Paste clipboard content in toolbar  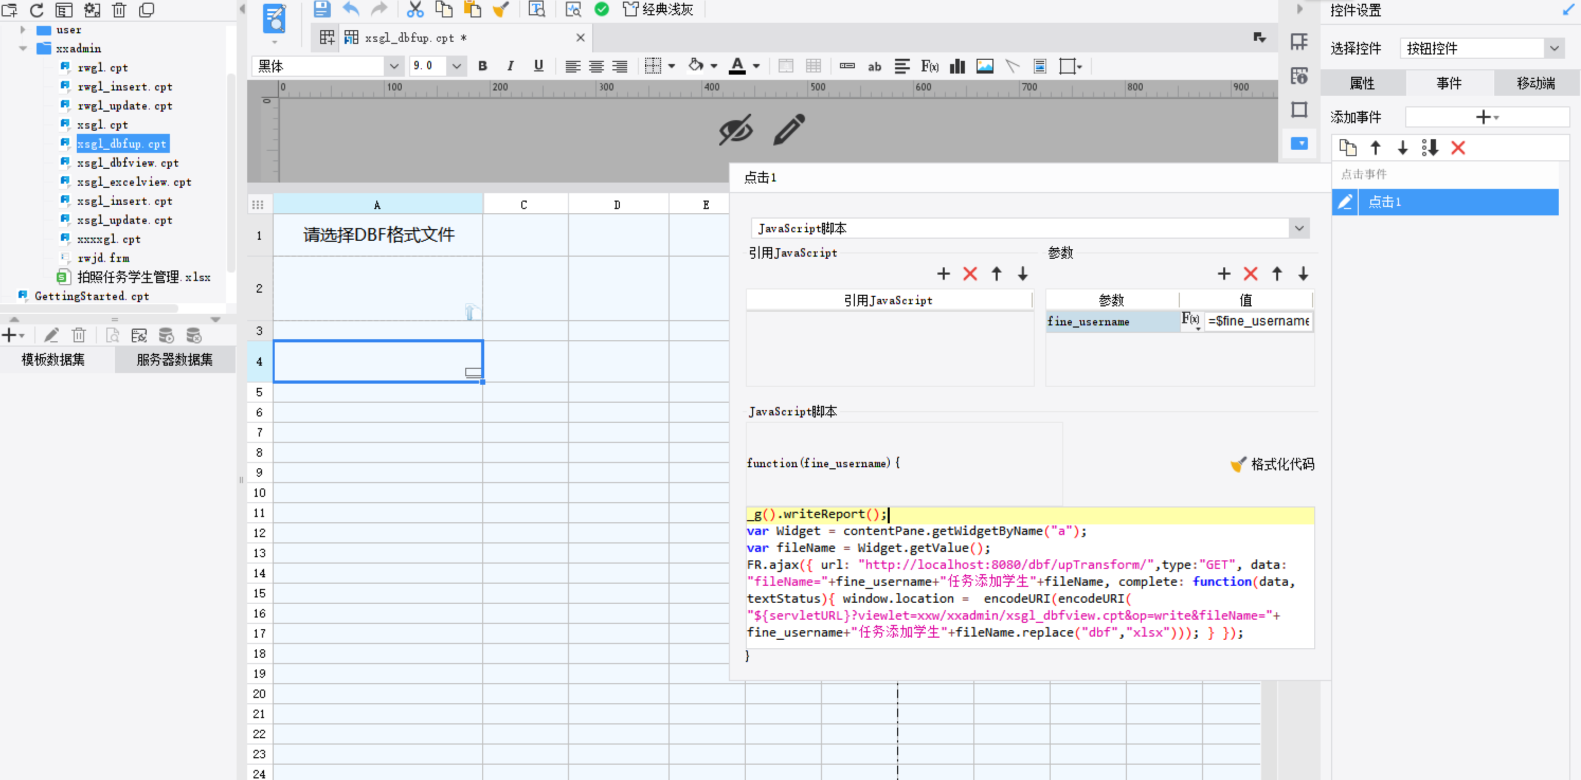[x=472, y=9]
